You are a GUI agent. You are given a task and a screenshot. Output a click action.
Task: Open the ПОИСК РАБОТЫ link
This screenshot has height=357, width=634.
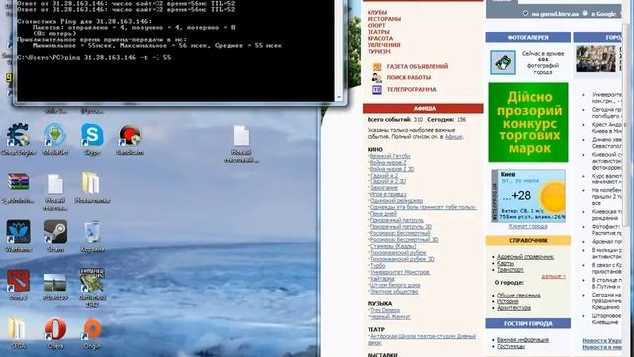[x=409, y=77]
